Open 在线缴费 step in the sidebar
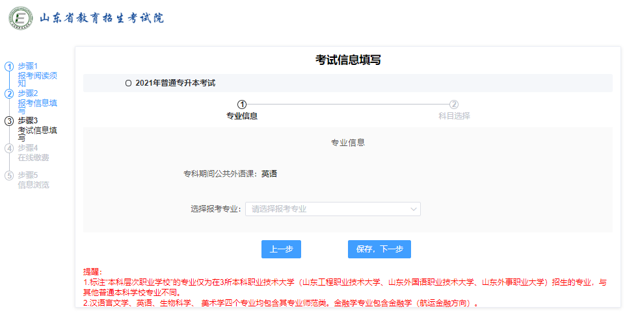 (x=33, y=157)
